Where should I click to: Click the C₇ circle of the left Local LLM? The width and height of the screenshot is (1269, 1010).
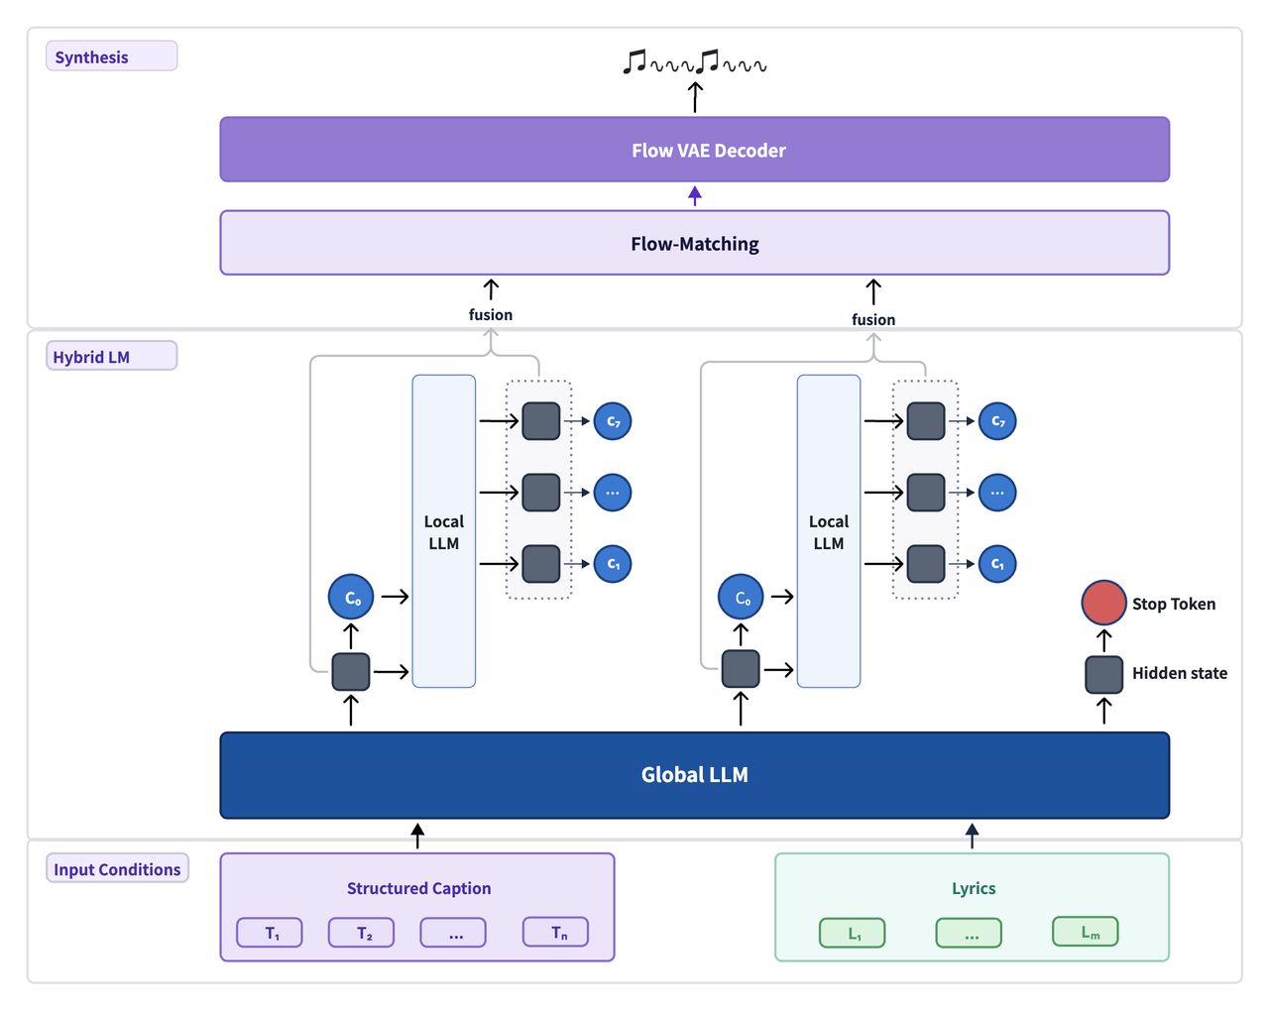613,421
